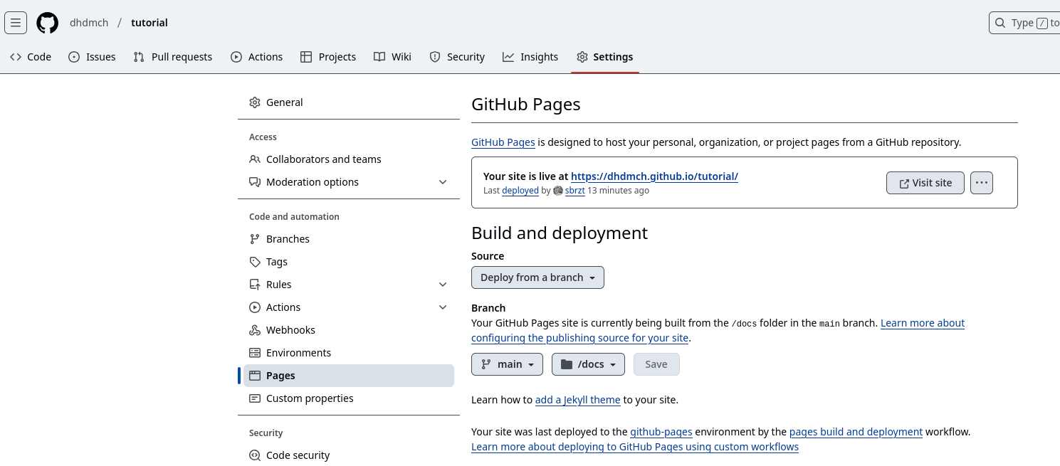Screen dimensions: 1060x466
Task: Open the Tags settings page
Action: [276, 262]
